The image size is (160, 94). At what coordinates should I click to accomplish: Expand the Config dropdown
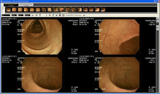[x=28, y=15]
